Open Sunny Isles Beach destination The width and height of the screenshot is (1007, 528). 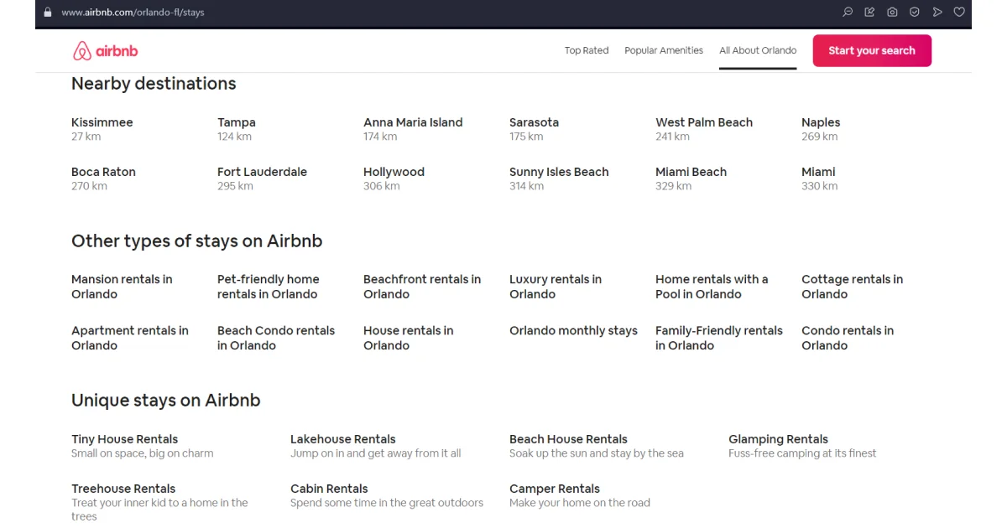pyautogui.click(x=559, y=179)
